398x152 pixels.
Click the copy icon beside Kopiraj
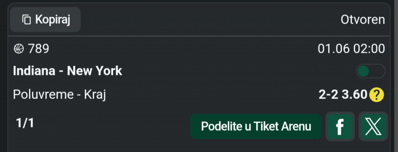27,20
